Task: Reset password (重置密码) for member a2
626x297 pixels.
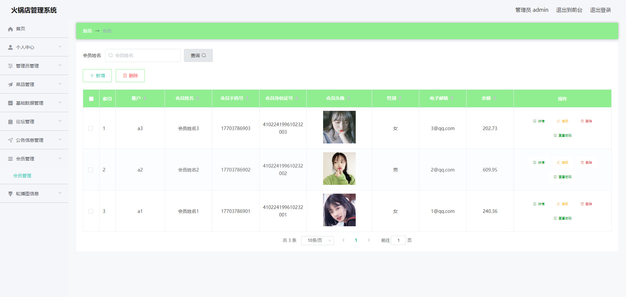Action: [562, 177]
